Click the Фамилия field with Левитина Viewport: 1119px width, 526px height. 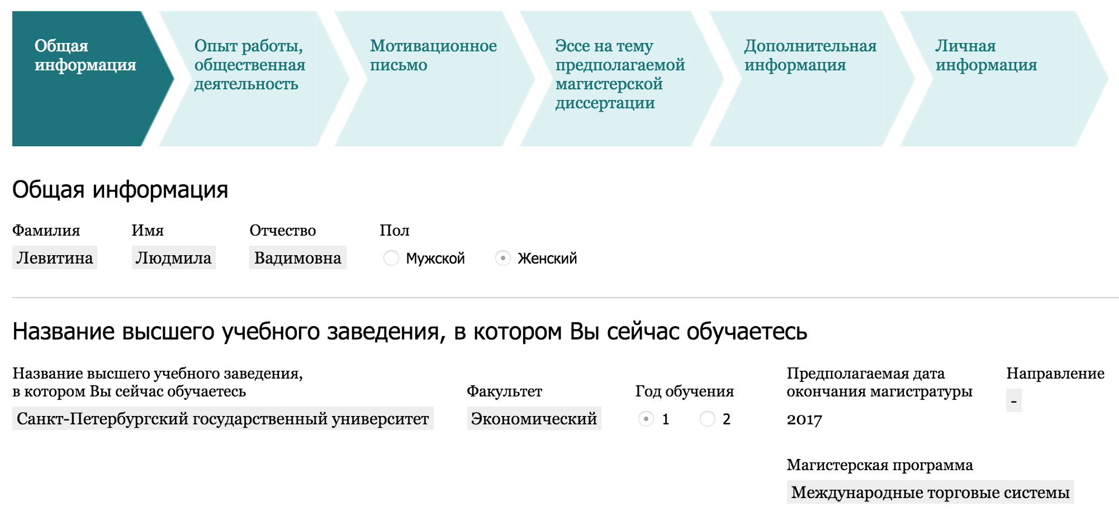[x=55, y=257]
